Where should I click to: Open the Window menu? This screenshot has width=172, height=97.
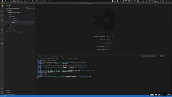coord(45,1)
